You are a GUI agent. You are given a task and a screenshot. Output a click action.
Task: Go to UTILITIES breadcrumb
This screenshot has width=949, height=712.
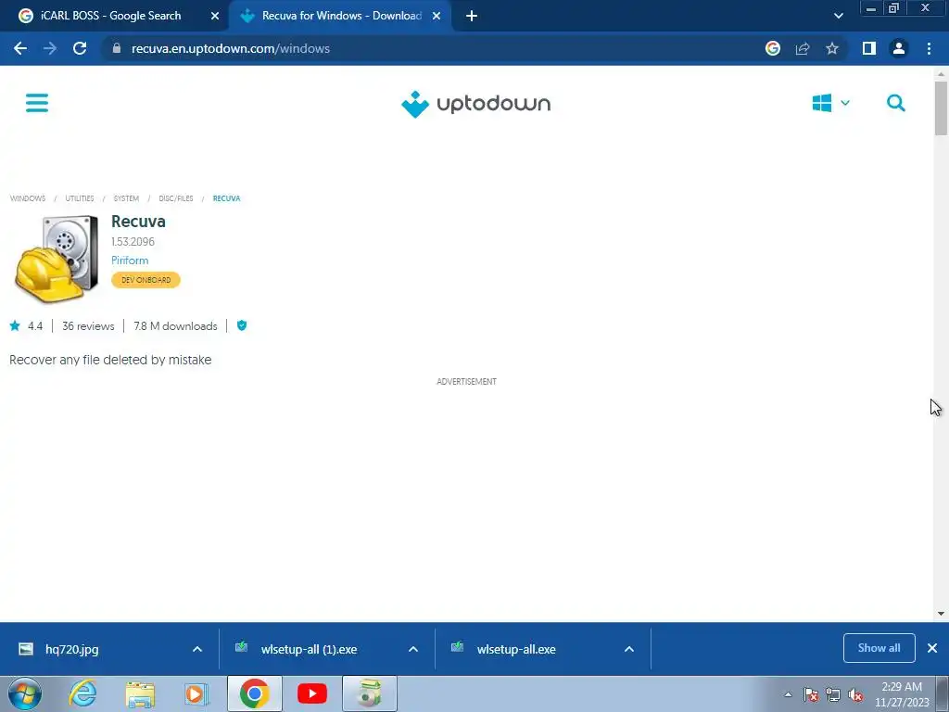click(x=80, y=198)
